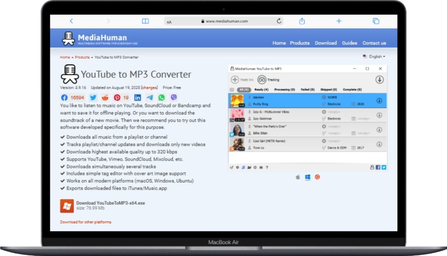Expand the English language dropdown
447x256 pixels.
click(374, 57)
